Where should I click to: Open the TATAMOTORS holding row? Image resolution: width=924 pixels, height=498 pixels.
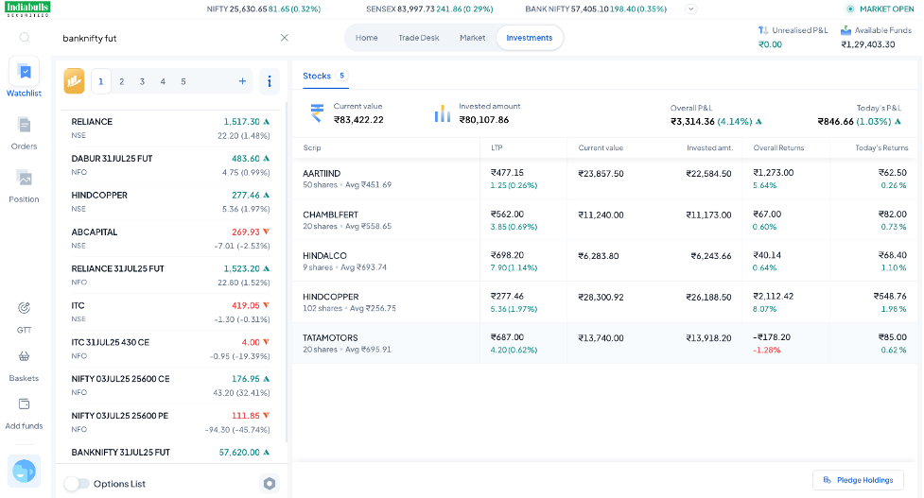(604, 343)
